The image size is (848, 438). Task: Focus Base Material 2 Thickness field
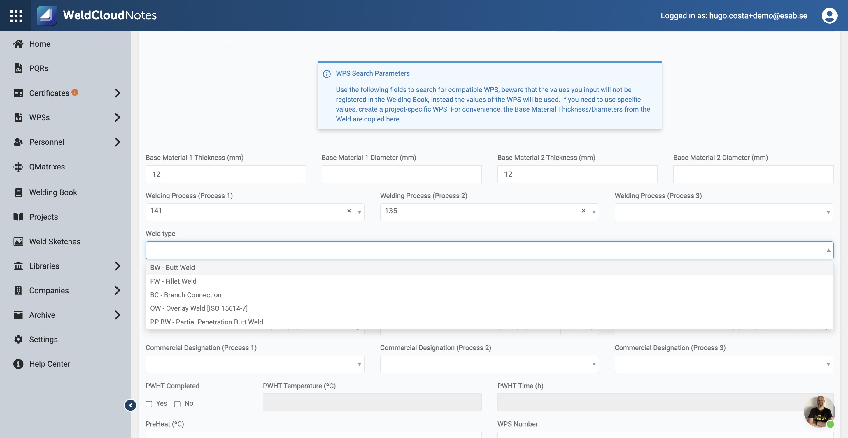pyautogui.click(x=577, y=174)
